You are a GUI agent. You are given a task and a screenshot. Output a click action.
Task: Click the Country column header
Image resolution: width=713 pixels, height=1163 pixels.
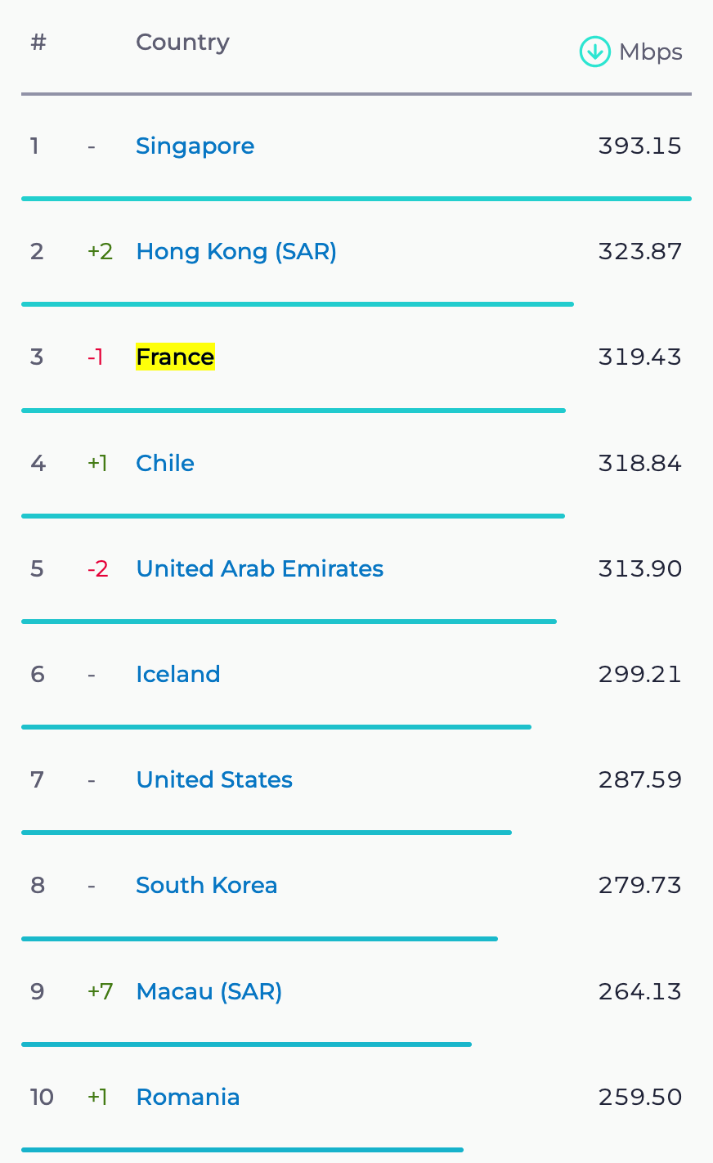point(182,42)
